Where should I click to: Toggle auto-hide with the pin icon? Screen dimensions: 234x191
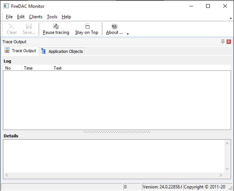(x=223, y=42)
